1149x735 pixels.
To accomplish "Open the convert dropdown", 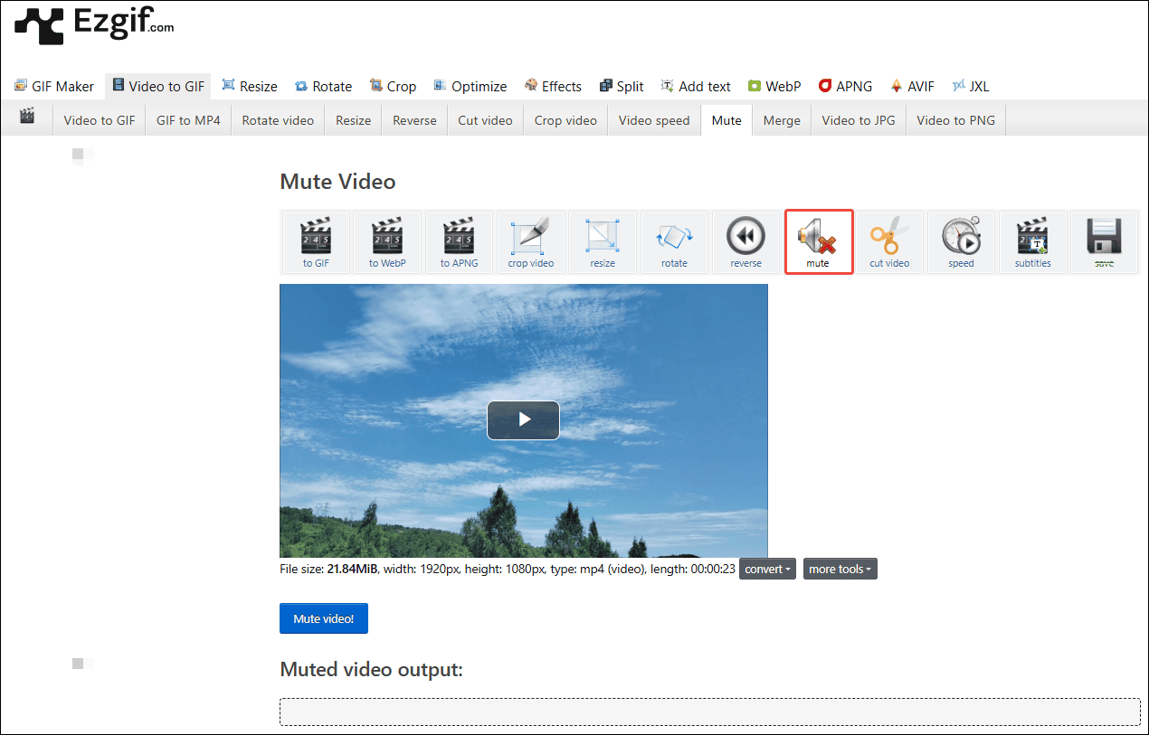I will 767,569.
